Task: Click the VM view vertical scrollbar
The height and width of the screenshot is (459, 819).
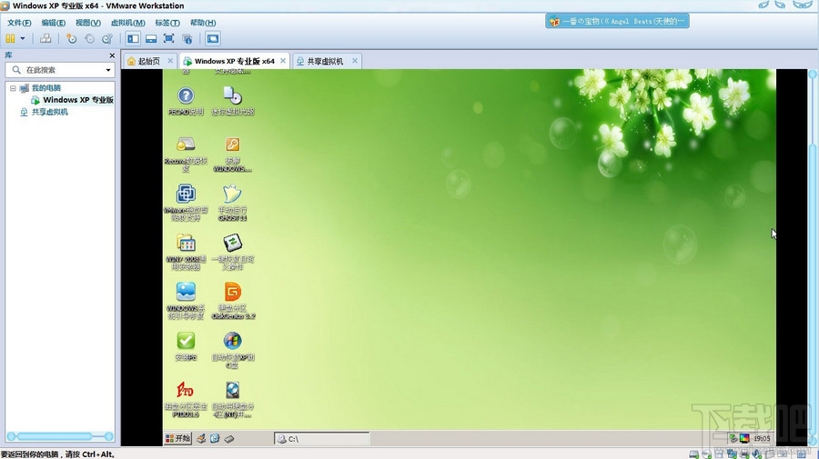Action: 813,258
